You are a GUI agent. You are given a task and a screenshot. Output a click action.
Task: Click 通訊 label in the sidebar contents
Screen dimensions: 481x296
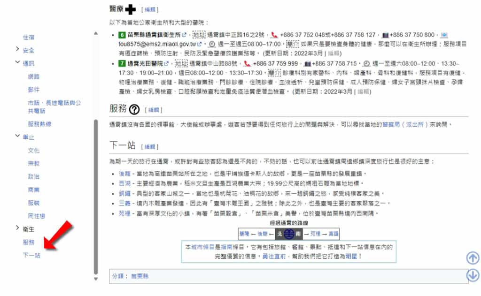(29, 63)
